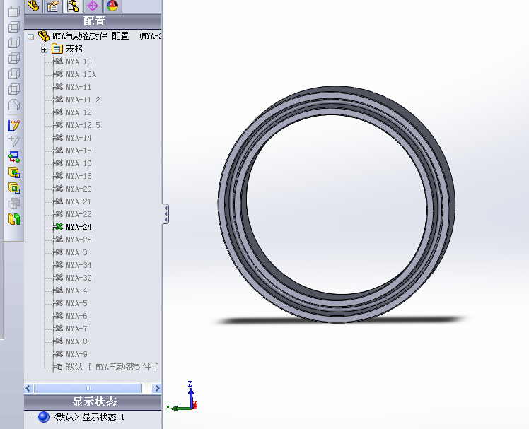Open the FeatureManager design tree tab
The image size is (529, 429).
[x=33, y=6]
